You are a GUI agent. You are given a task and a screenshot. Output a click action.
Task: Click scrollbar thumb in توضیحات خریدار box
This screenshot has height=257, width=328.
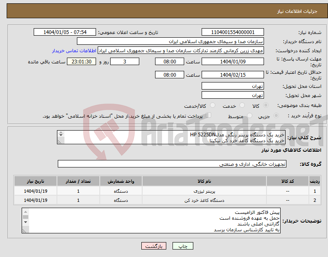point(25,217)
